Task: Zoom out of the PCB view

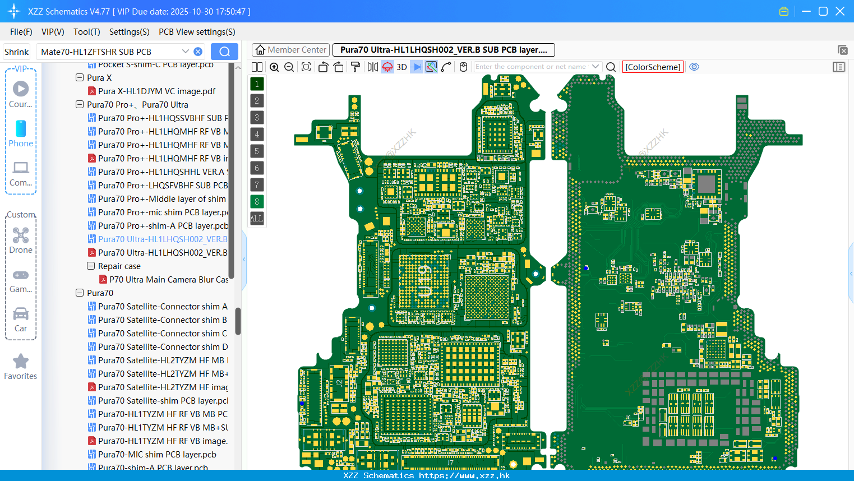Action: (289, 67)
